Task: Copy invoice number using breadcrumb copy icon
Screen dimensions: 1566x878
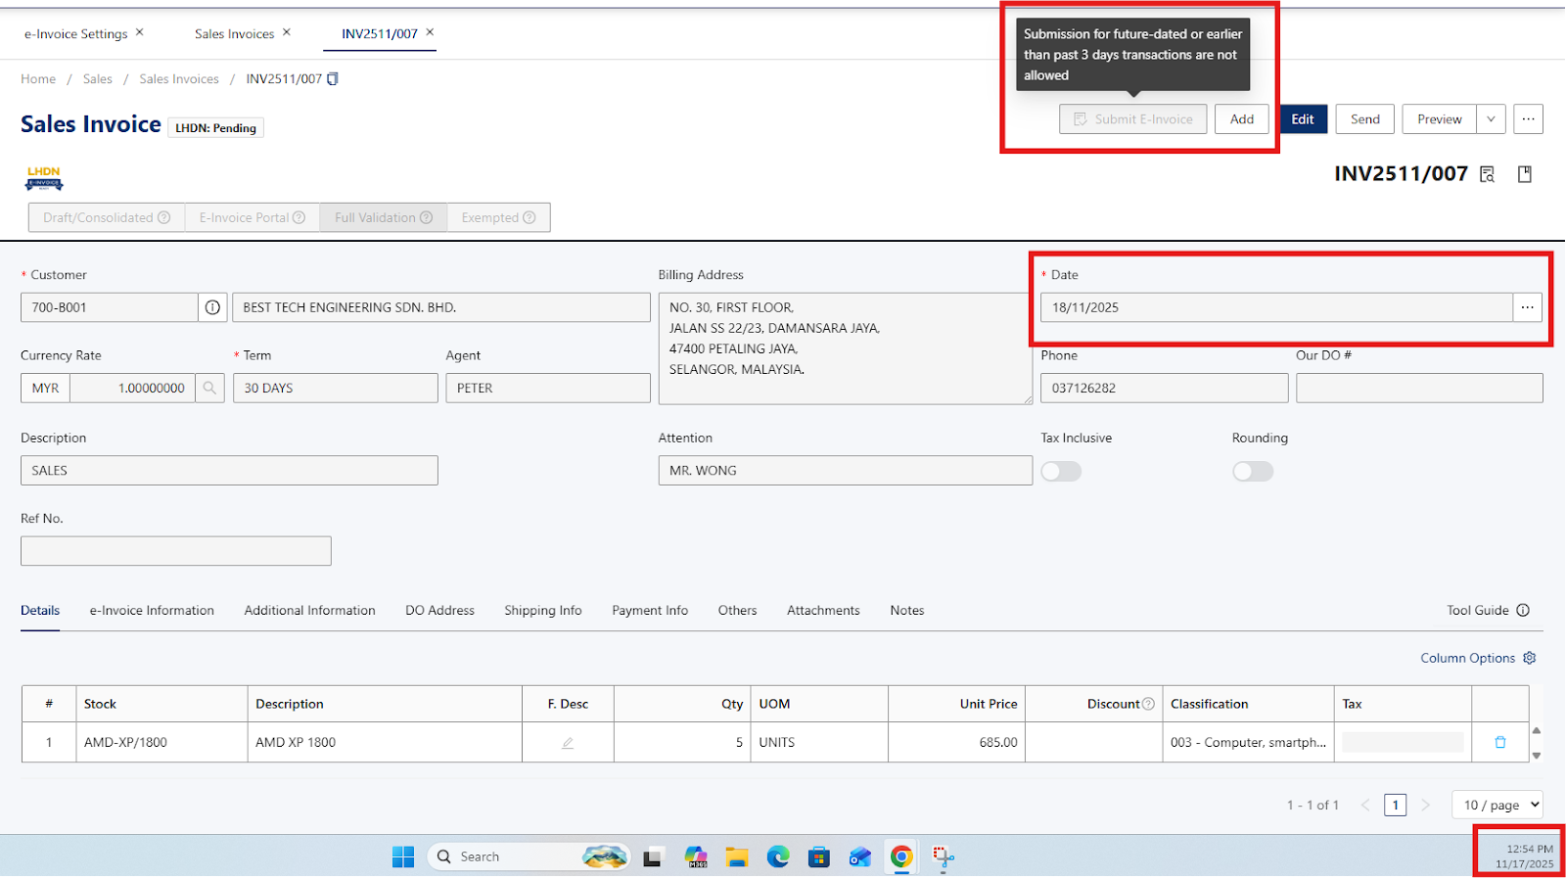Action: pyautogui.click(x=333, y=79)
